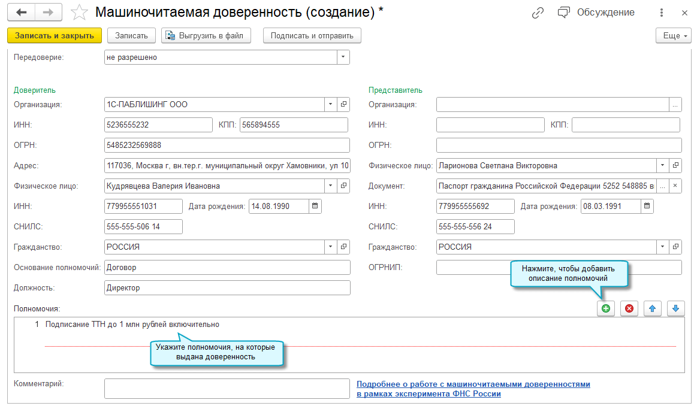Click the green add authority icon
The image size is (694, 409).
(605, 308)
